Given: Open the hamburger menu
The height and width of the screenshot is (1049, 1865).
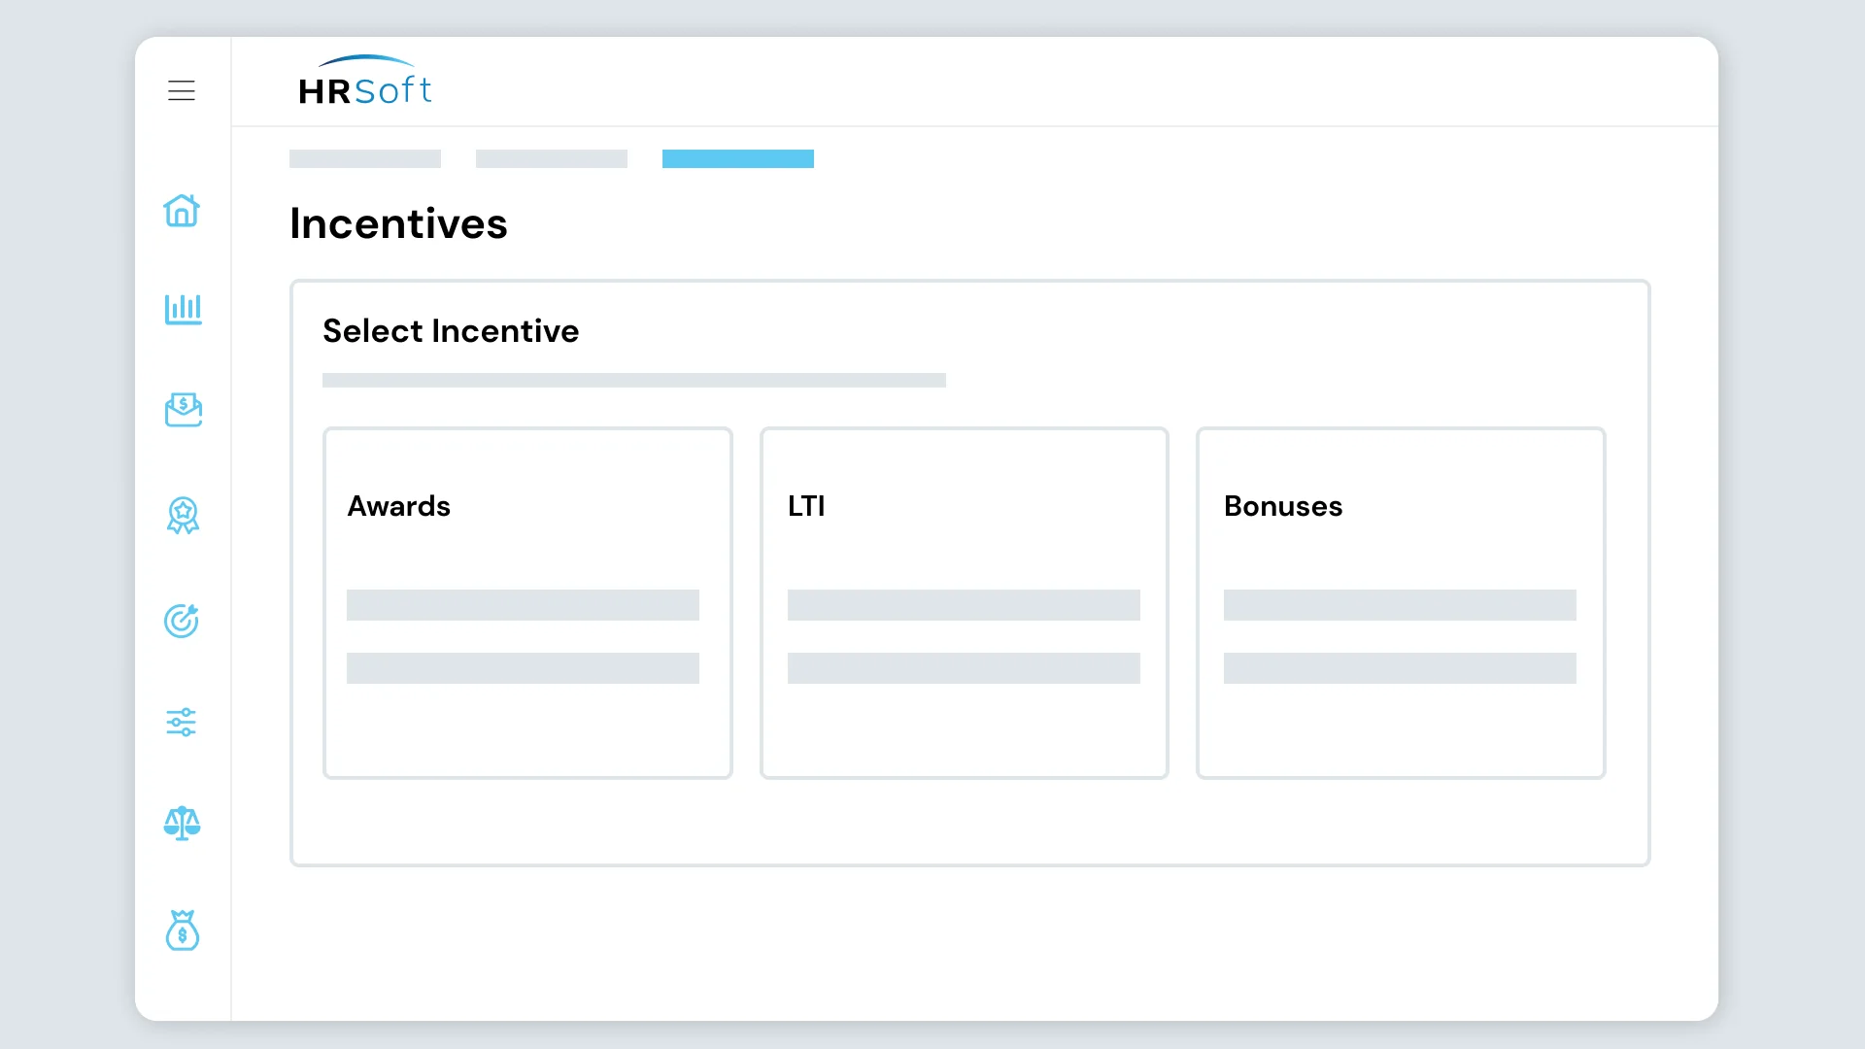Looking at the screenshot, I should (x=182, y=90).
